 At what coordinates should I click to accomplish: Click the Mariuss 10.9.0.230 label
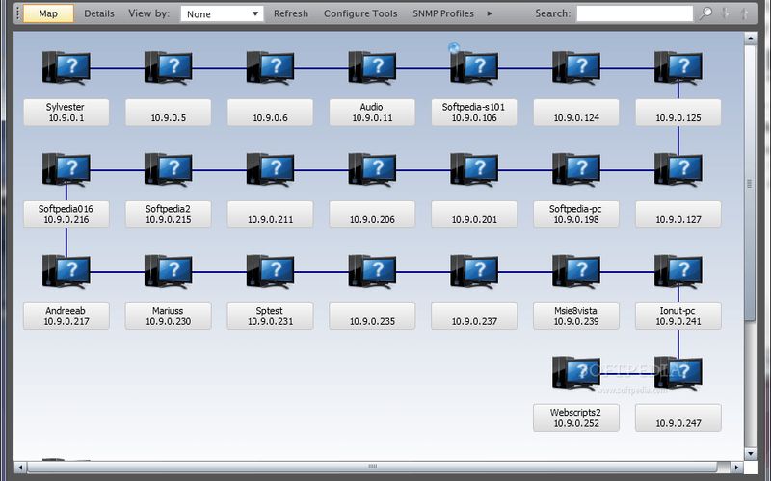tap(168, 316)
